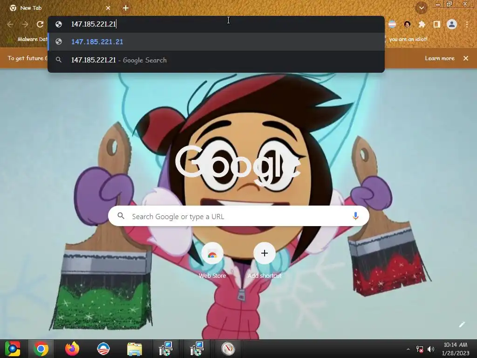
Task: Open the Start menu Chrome-styled button
Action: [x=13, y=349]
